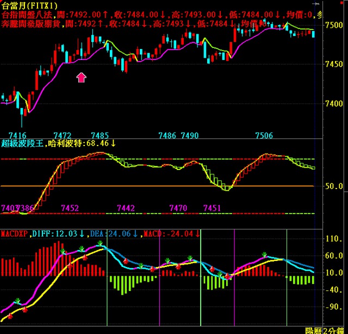The height and width of the screenshot is (334, 348).
Task: Click the 哈利波特:68.46 value
Action: tap(82, 143)
